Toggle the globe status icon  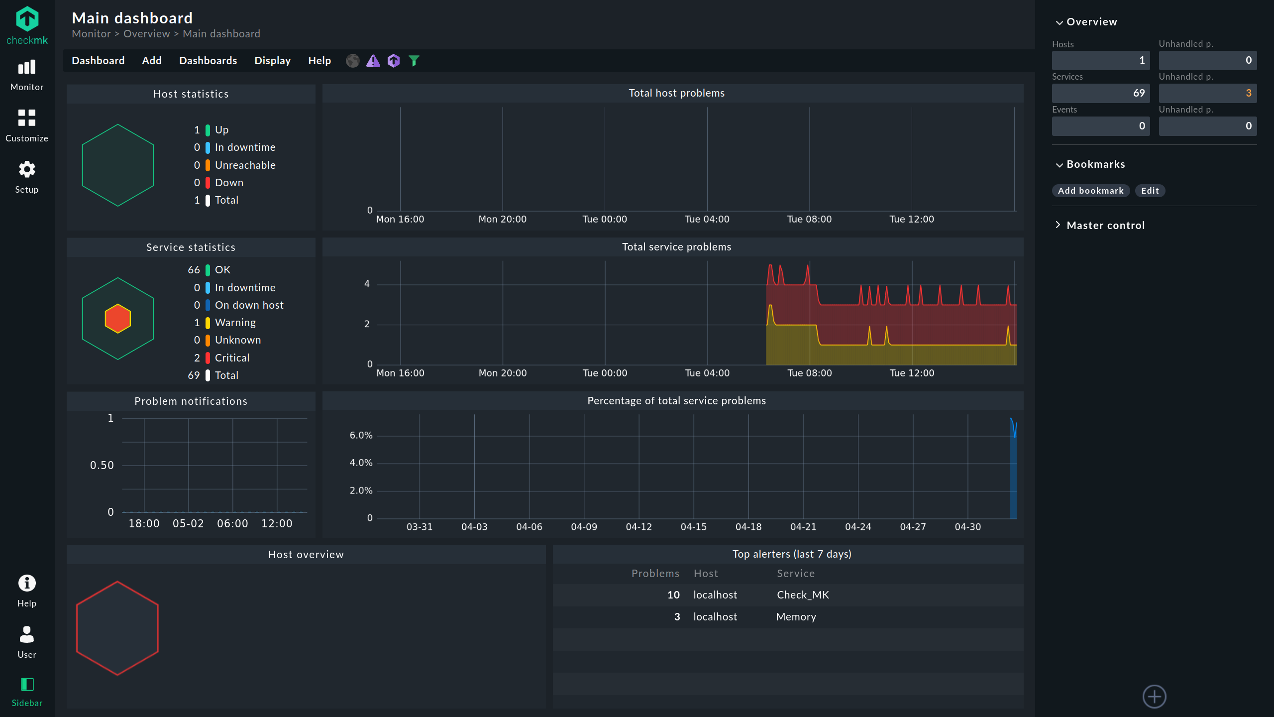[353, 60]
